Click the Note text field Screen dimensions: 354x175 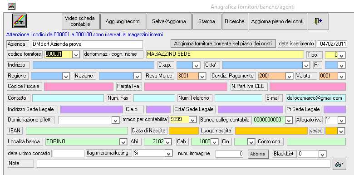tap(183, 164)
